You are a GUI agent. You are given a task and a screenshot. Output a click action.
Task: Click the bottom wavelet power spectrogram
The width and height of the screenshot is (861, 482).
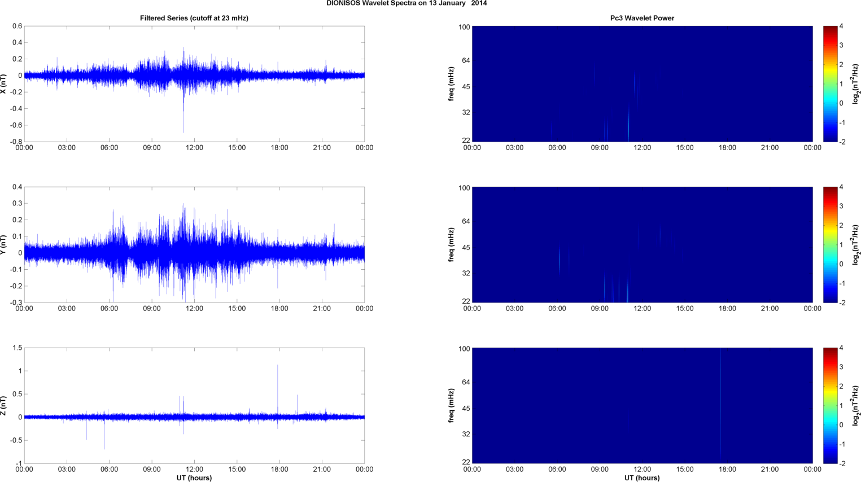[642, 405]
